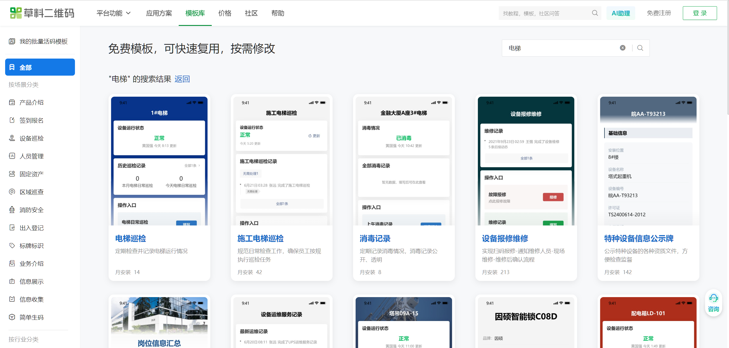Clear the 电梯 search text with X icon
The image size is (729, 348).
click(x=622, y=48)
